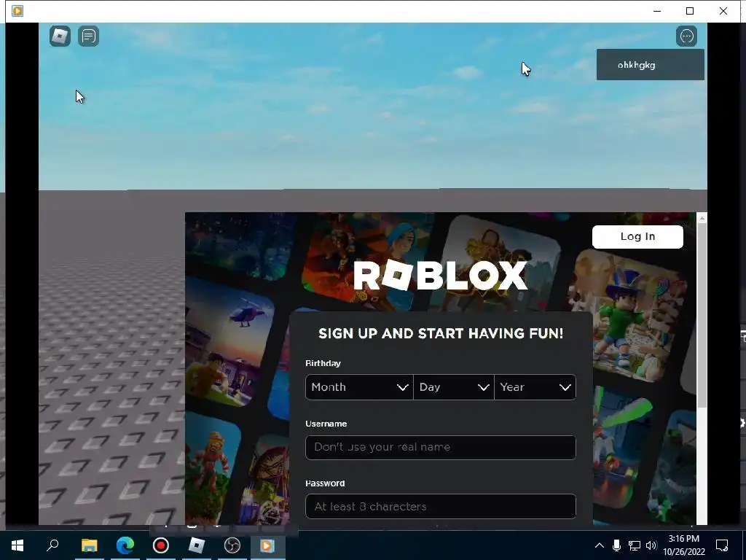The image size is (746, 560).
Task: Toggle the Roblox chat icon
Action: click(x=88, y=36)
